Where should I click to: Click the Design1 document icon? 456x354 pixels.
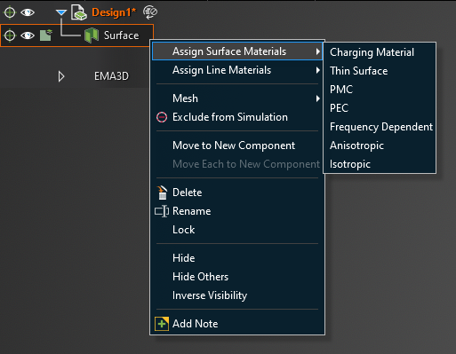[79, 12]
